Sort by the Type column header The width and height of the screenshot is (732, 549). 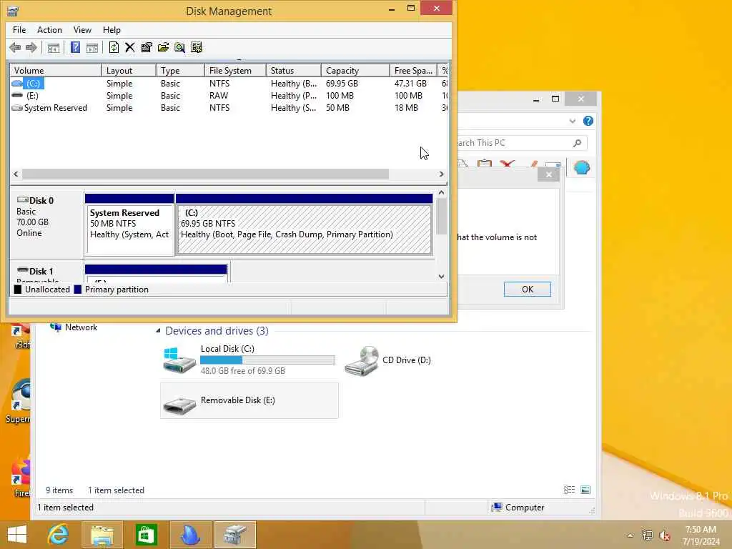pyautogui.click(x=180, y=71)
